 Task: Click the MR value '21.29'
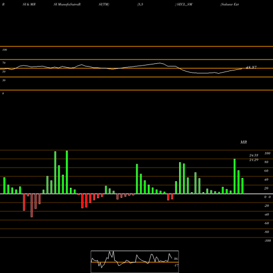(254, 160)
